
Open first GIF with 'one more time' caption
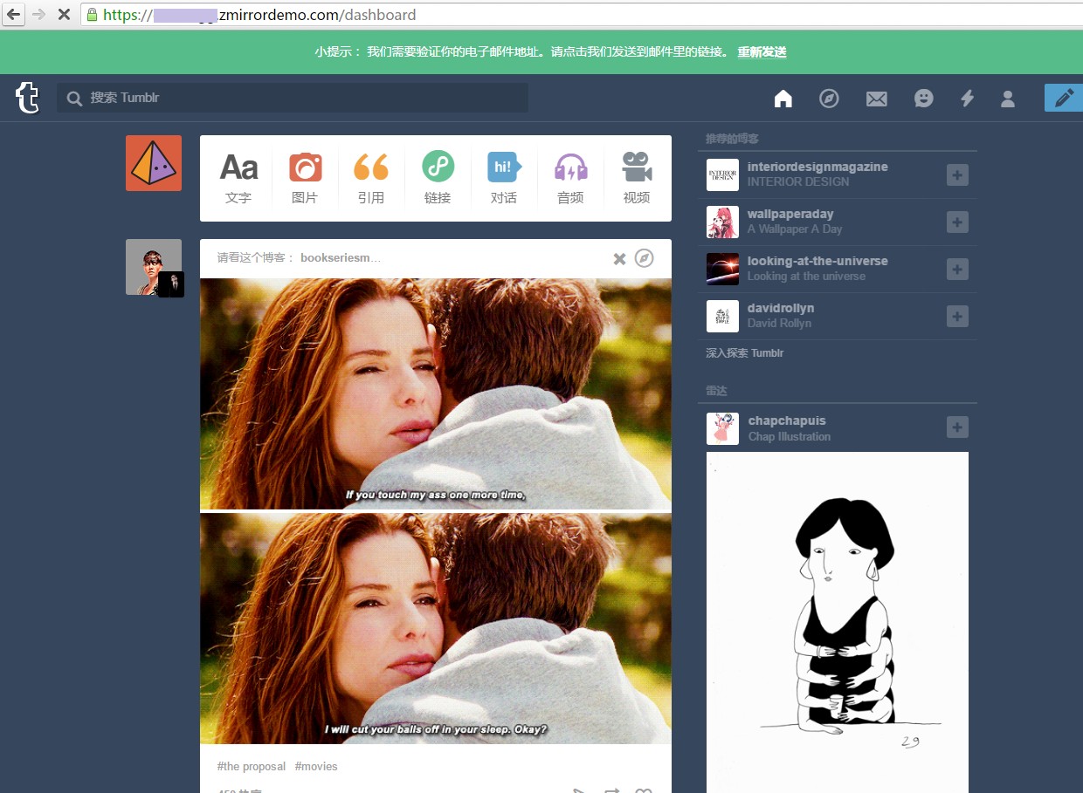[436, 393]
